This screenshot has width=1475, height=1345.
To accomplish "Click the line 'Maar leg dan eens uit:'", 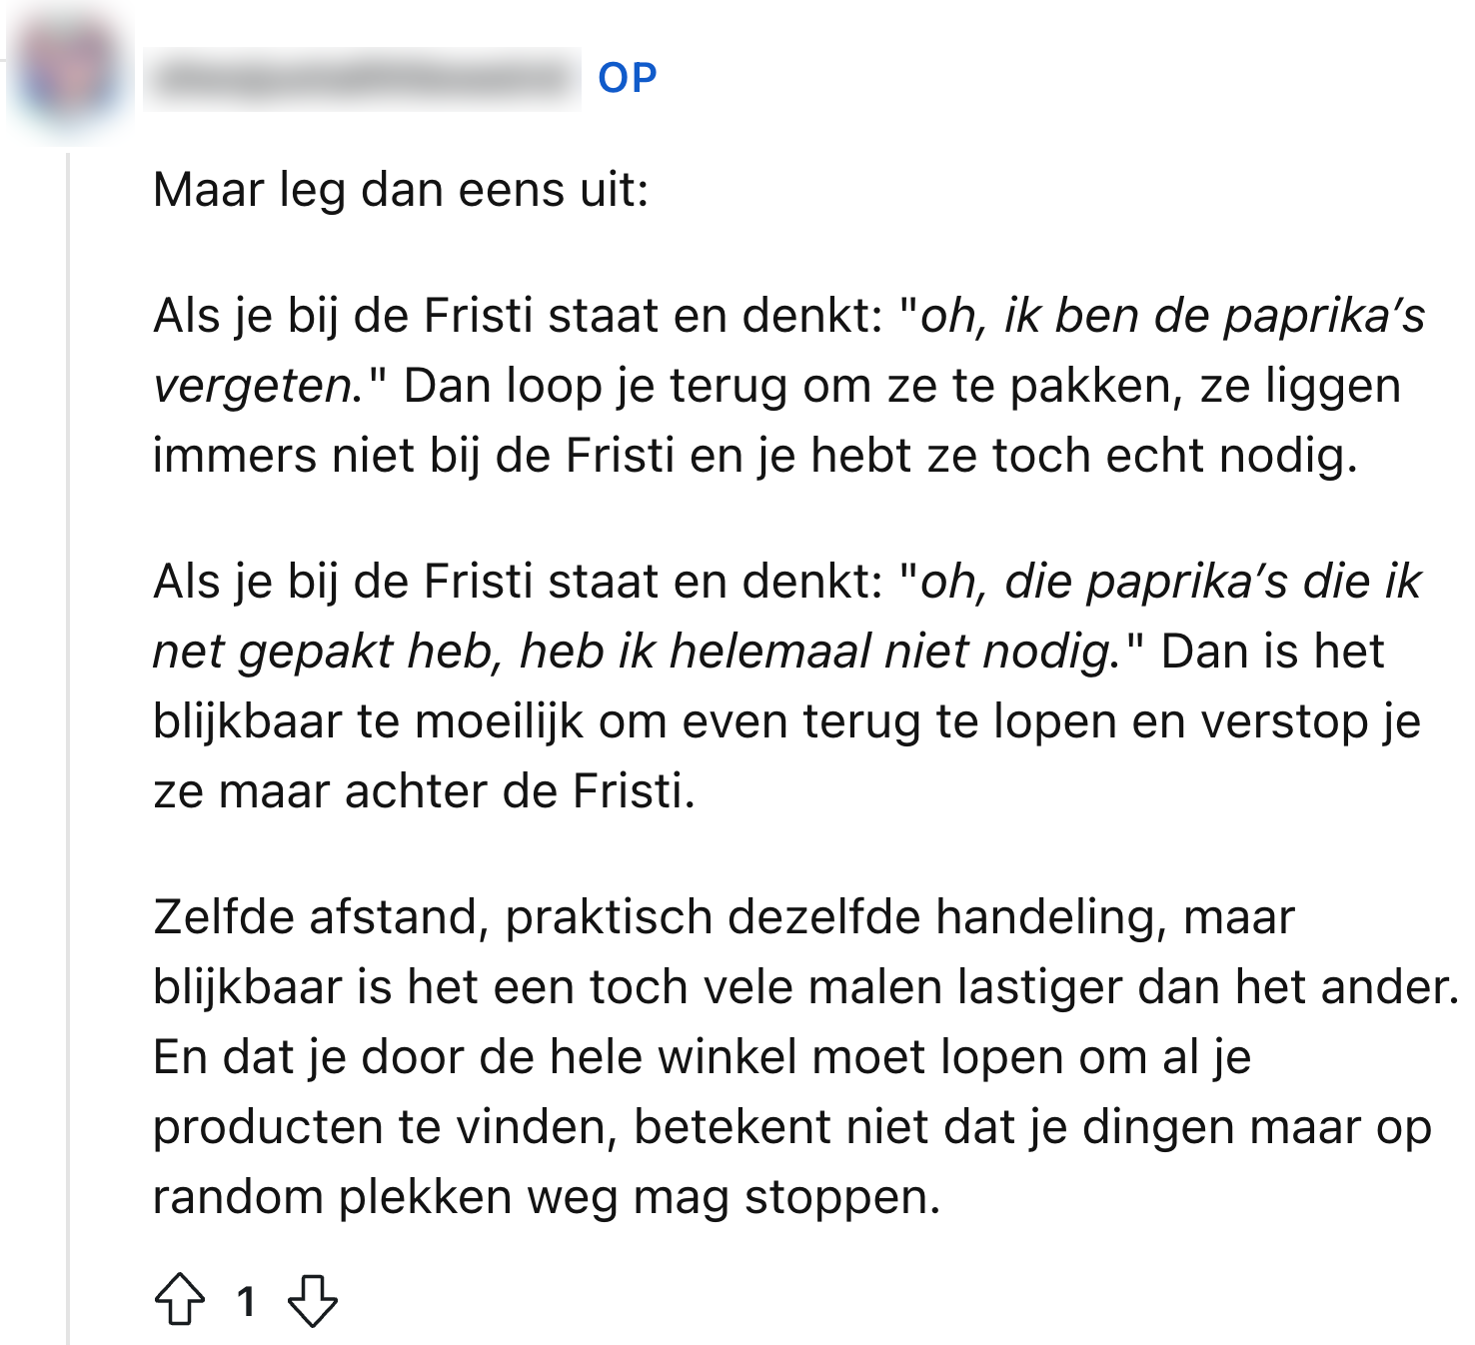I will 401,190.
